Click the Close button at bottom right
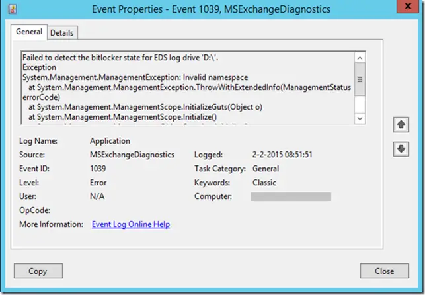Viewport: 425px width, 295px height. [x=384, y=271]
